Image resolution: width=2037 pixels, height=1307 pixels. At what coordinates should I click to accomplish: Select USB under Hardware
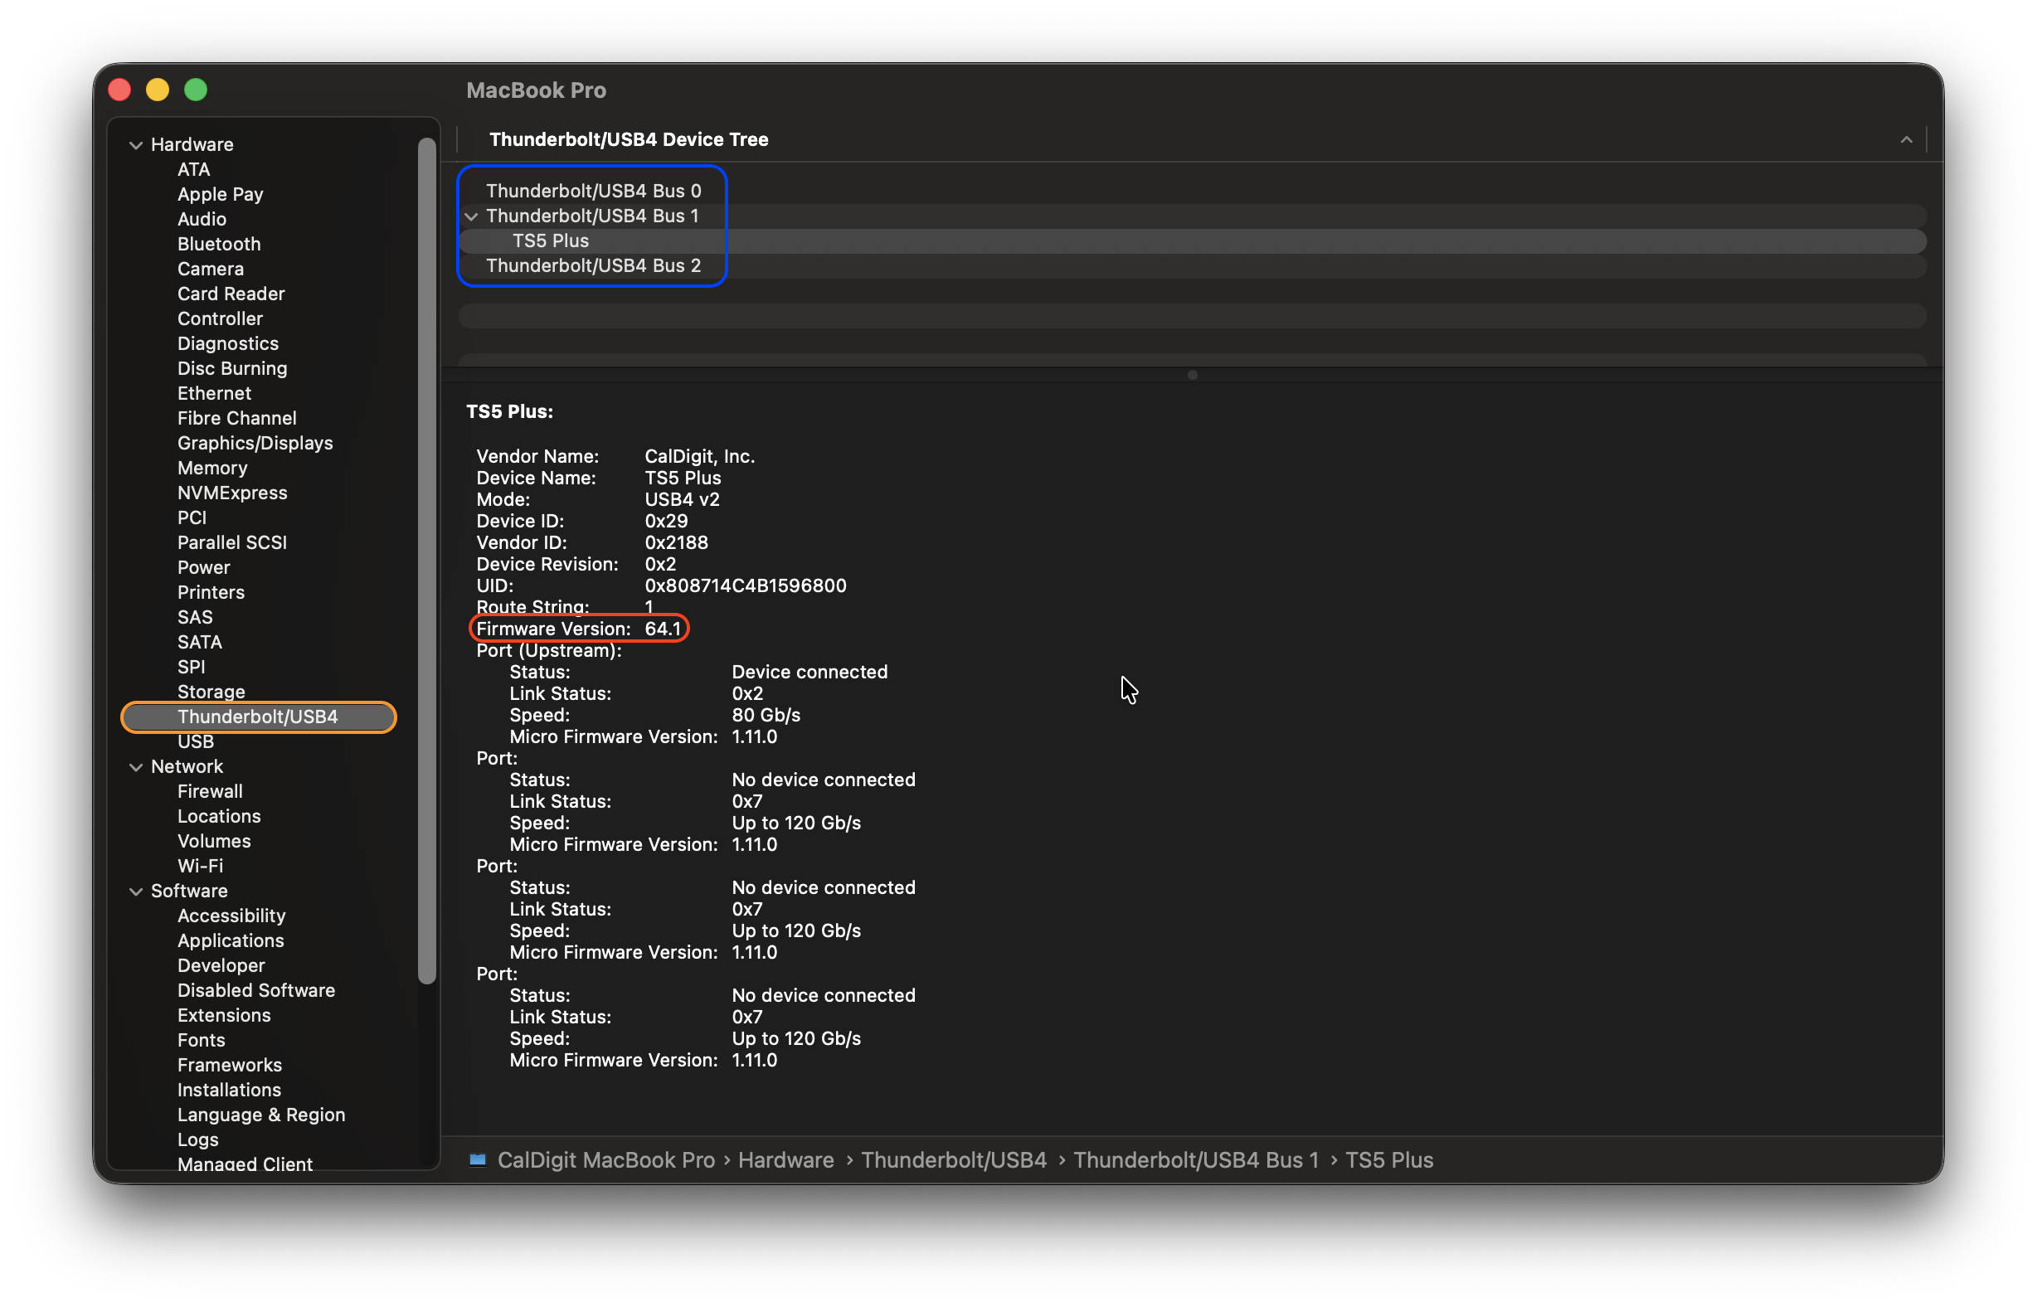195,741
